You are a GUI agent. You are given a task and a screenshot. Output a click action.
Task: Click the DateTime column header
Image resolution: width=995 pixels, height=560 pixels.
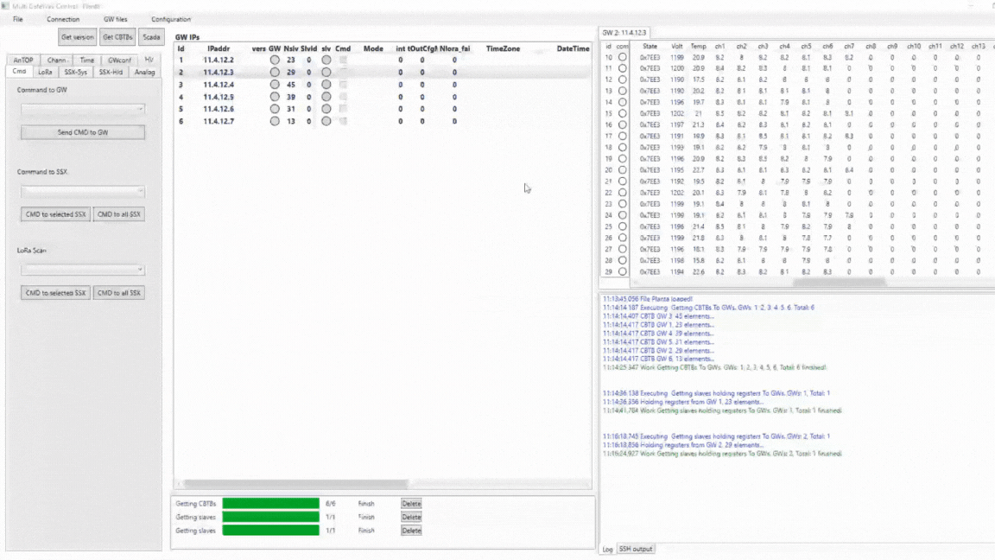point(573,48)
